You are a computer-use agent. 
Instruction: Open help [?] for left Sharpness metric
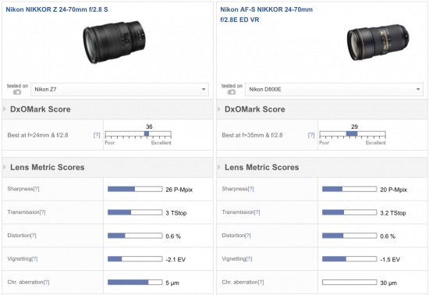click(x=36, y=189)
